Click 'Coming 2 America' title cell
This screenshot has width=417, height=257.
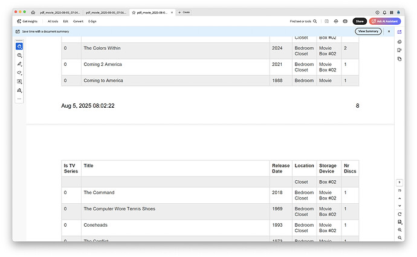[x=175, y=67]
